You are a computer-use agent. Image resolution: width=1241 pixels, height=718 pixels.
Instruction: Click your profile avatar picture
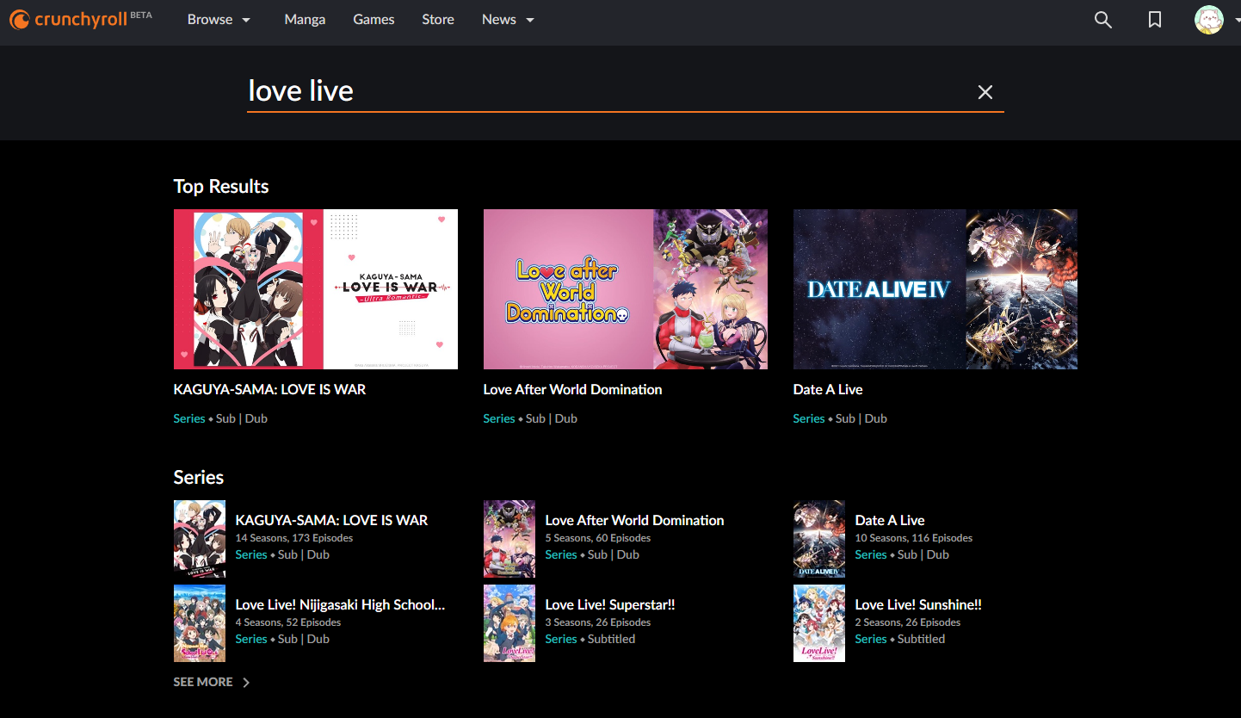click(x=1210, y=19)
